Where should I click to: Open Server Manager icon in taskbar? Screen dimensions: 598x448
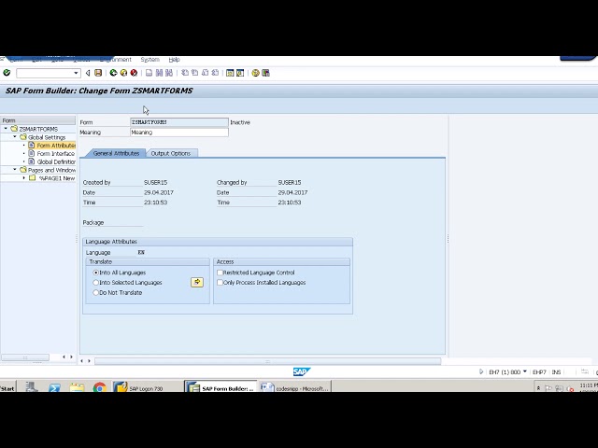click(32, 387)
